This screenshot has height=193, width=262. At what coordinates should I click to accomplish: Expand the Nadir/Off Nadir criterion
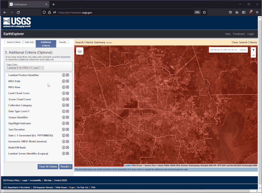point(67,147)
